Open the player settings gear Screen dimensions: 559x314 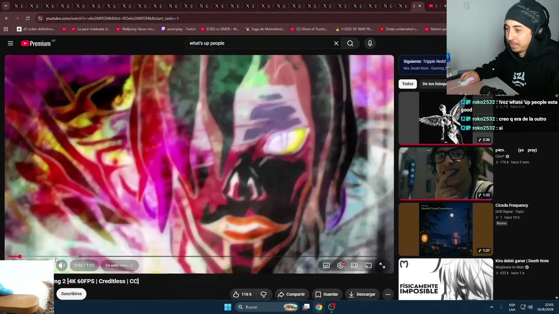tap(340, 265)
